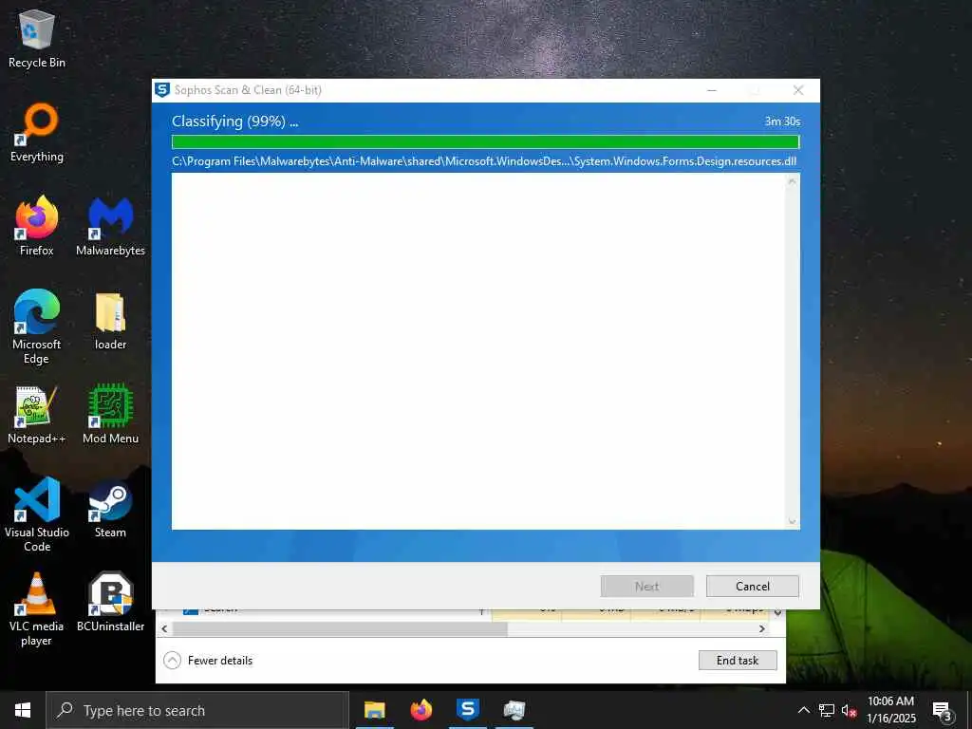Select the Sophos Scan & Clean taskbar icon
The image size is (972, 729).
[467, 710]
